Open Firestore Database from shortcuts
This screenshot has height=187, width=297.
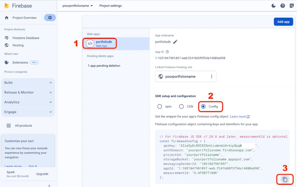(x=26, y=38)
